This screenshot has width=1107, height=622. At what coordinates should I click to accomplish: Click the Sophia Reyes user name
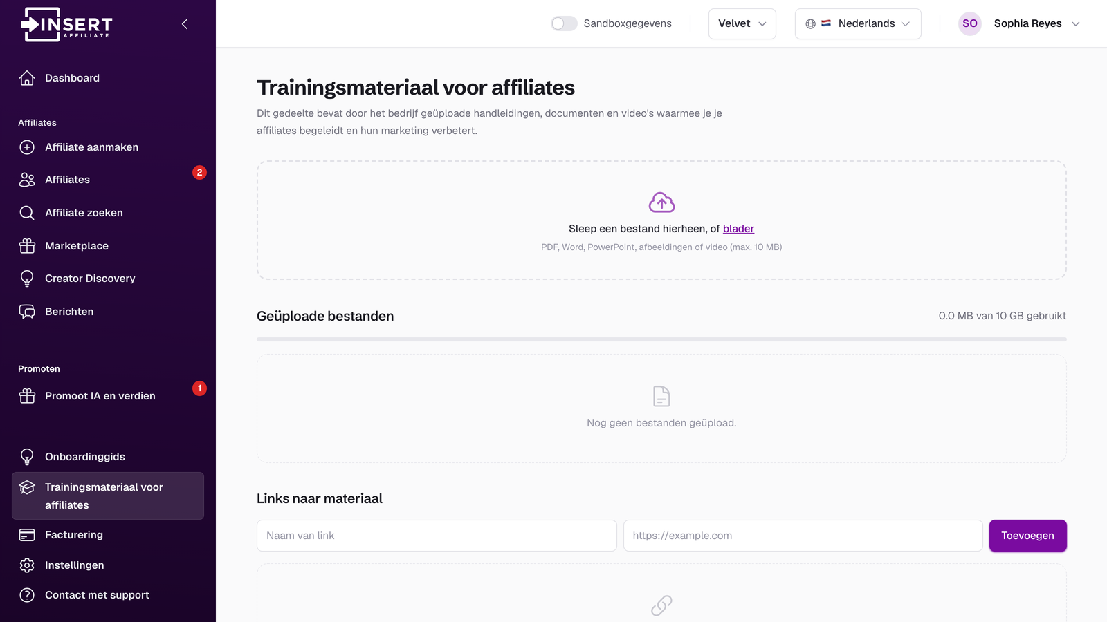click(1027, 23)
